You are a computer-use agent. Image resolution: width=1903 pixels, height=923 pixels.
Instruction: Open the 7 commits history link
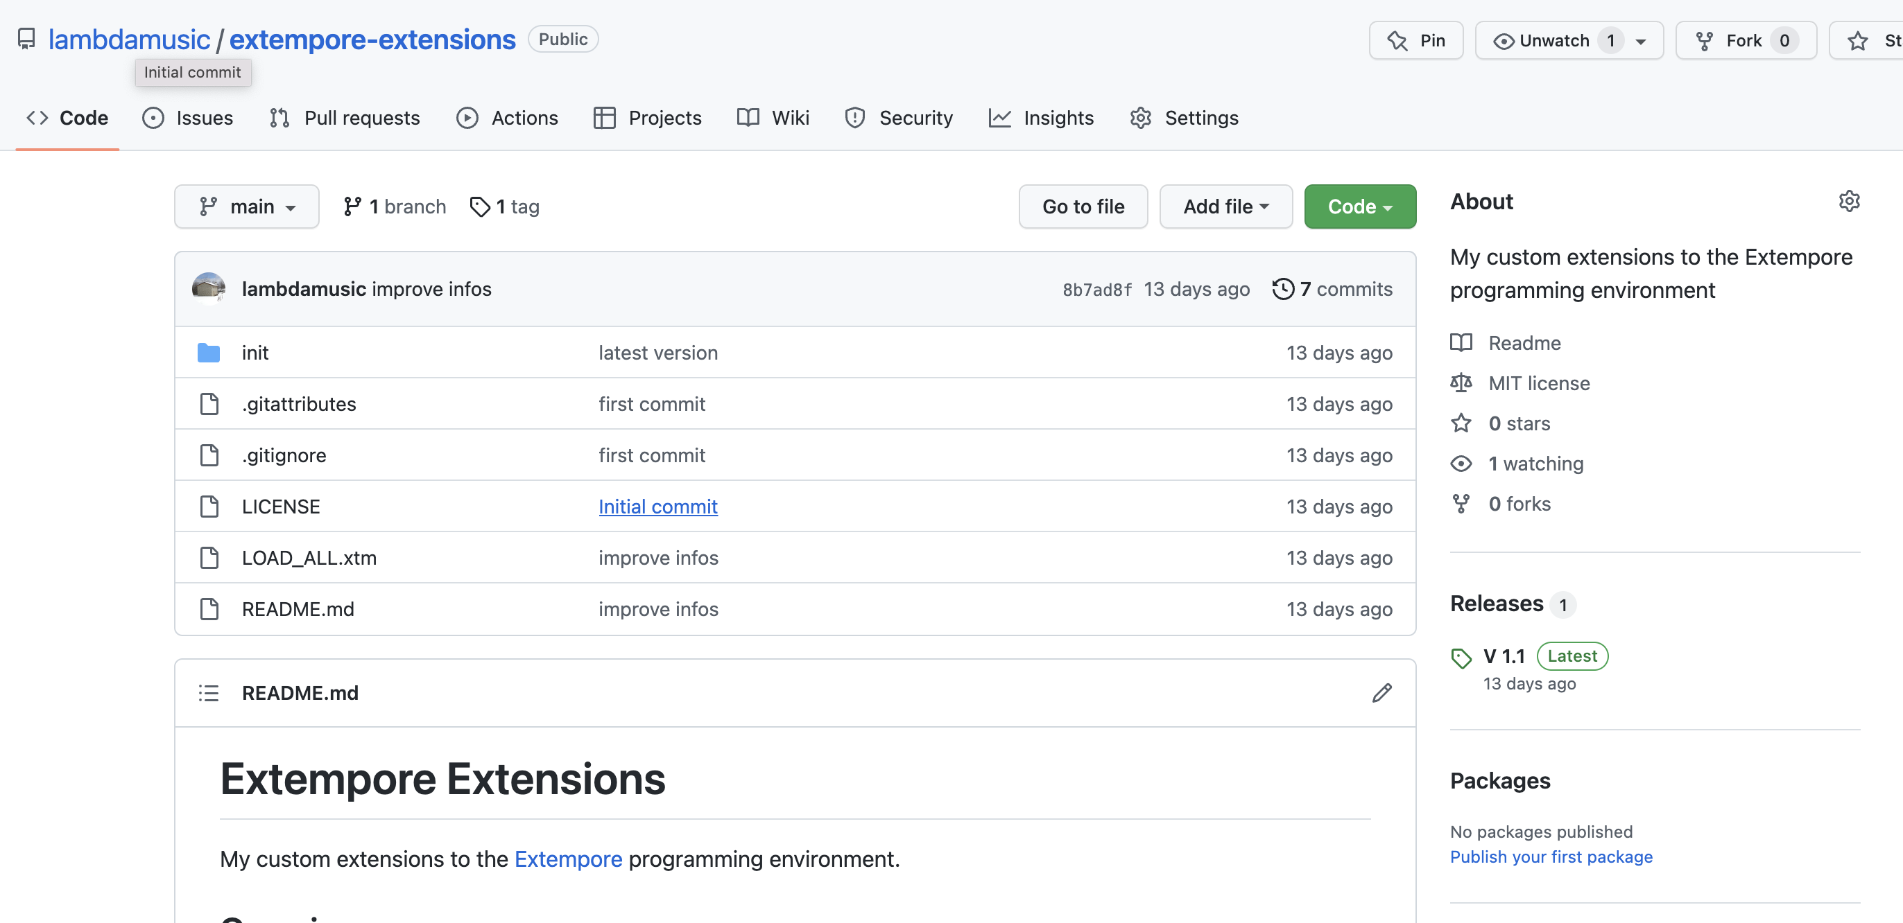1333,289
